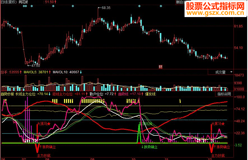Image resolution: width=248 pixels, height=160 pixels.
Task: Click the arrow next to MAVOL10 value
Action: [x=81, y=72]
